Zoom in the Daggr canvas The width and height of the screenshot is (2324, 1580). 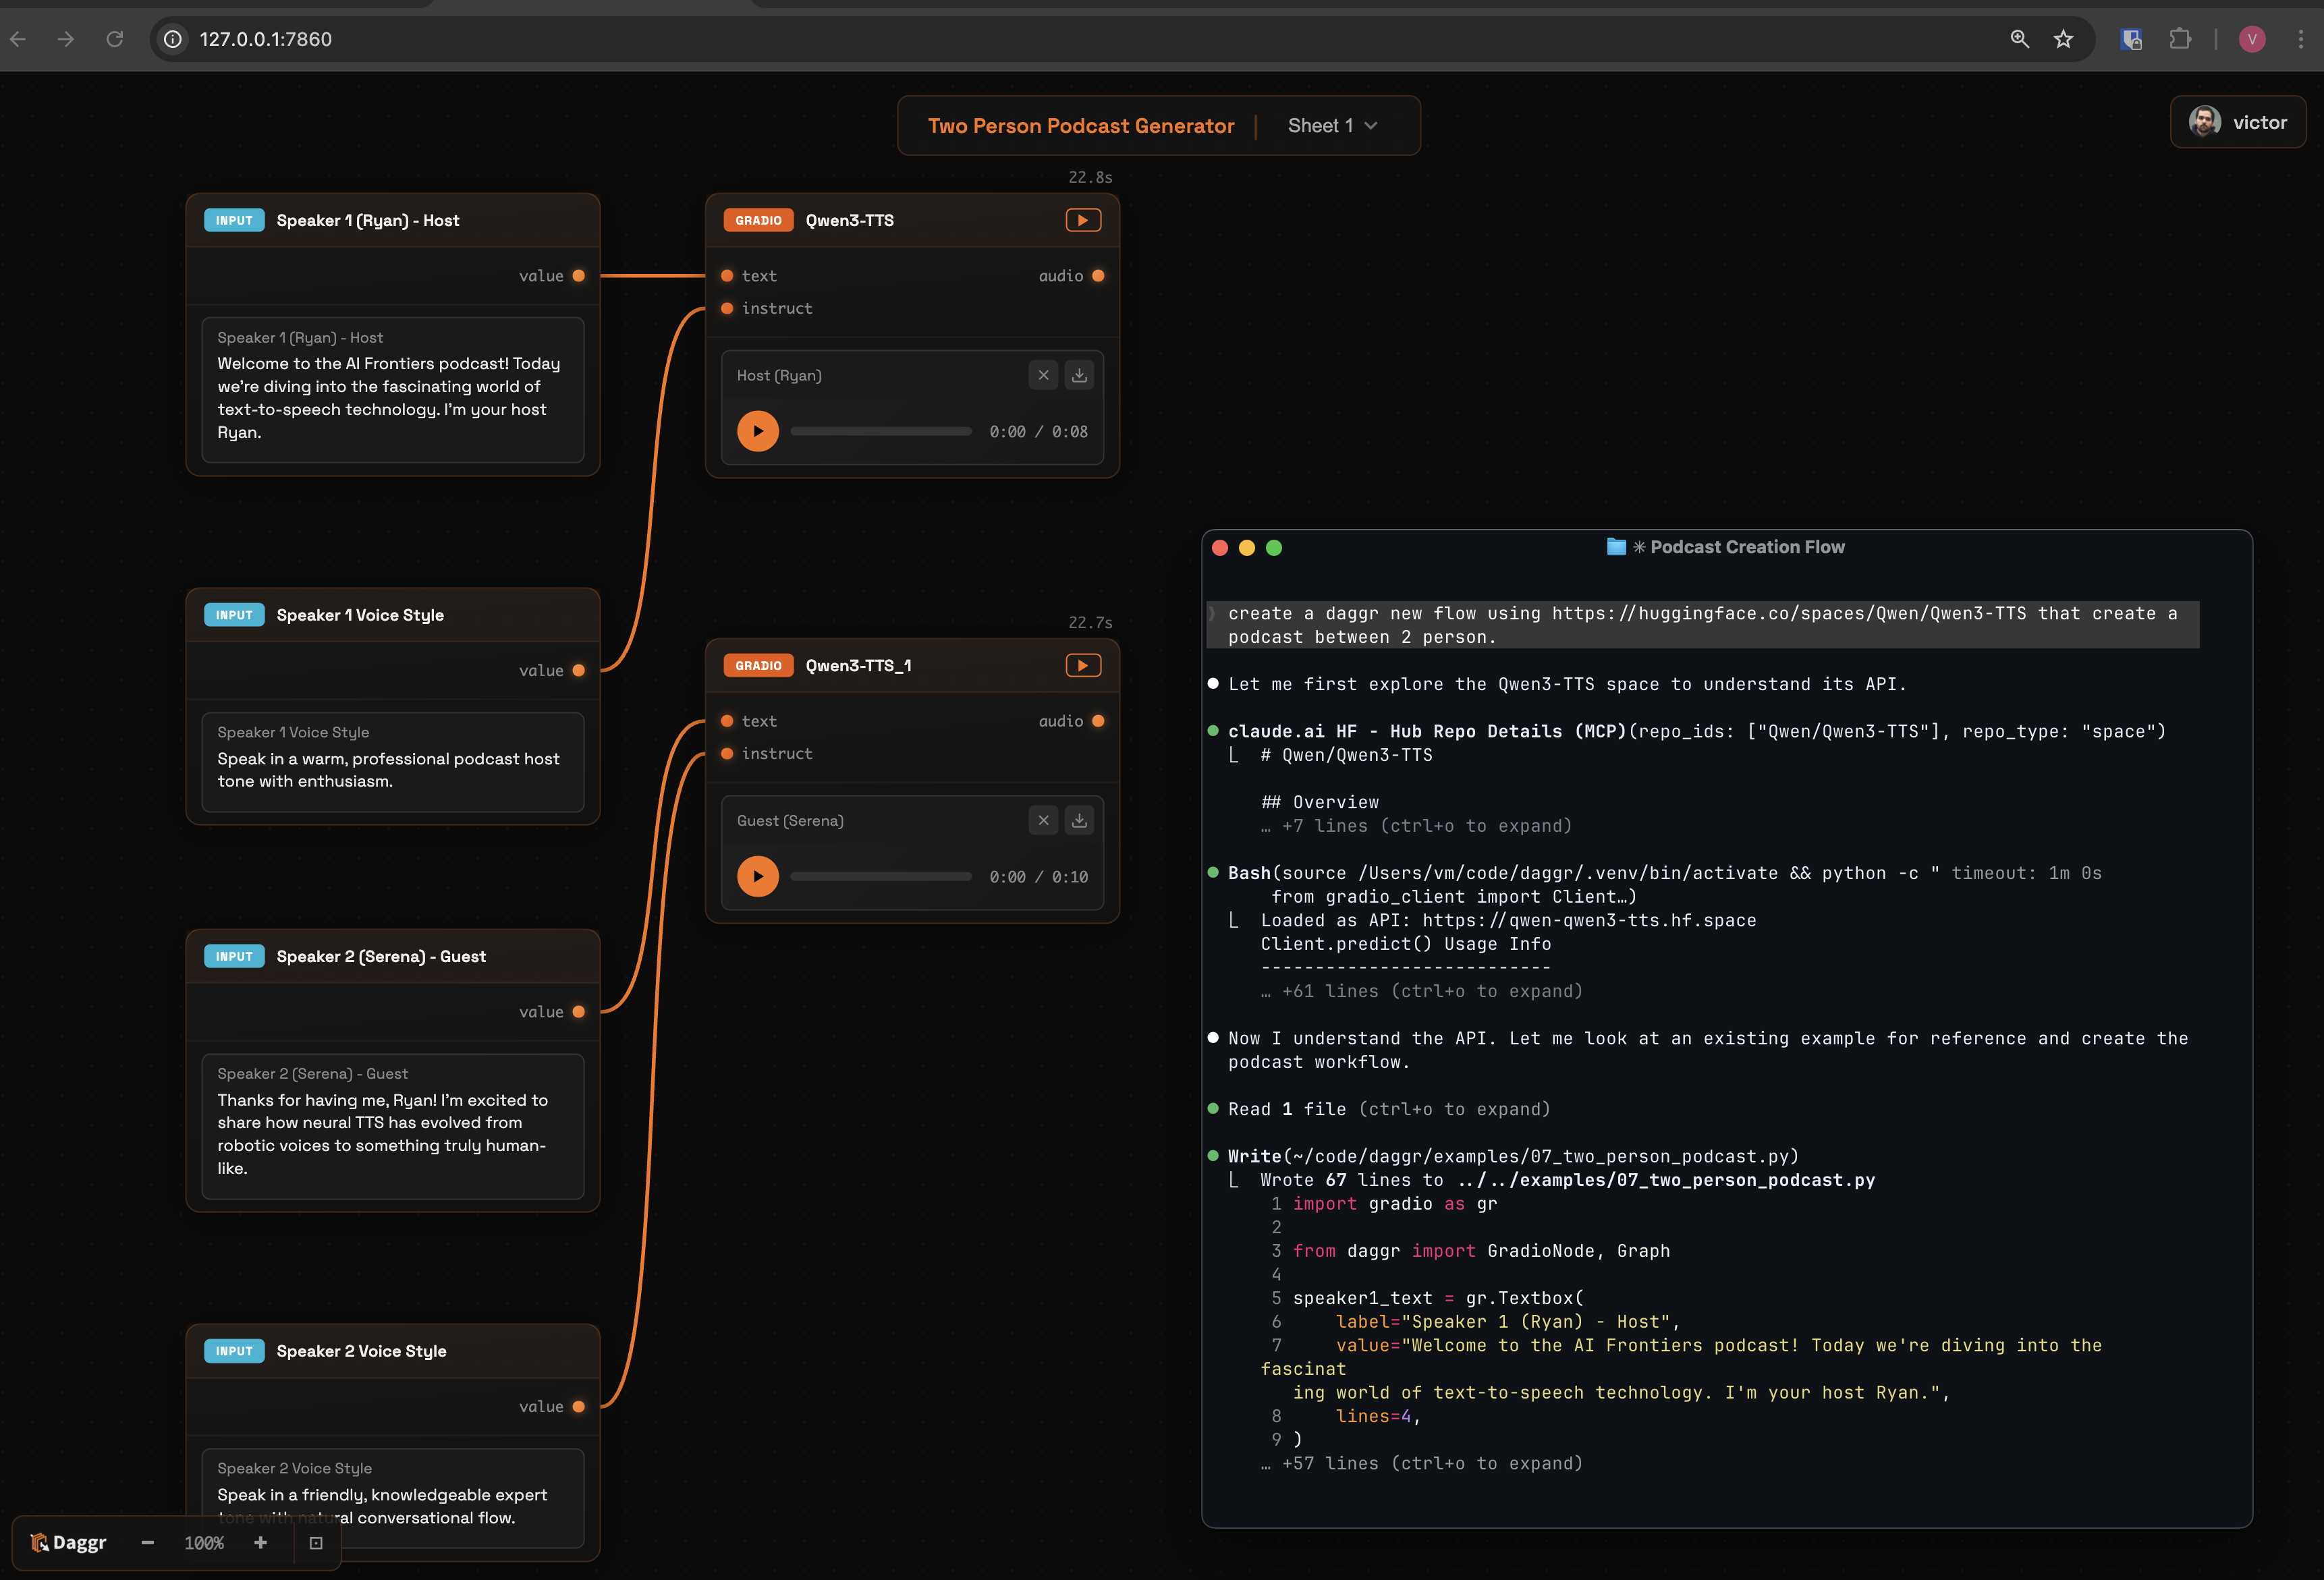(261, 1543)
